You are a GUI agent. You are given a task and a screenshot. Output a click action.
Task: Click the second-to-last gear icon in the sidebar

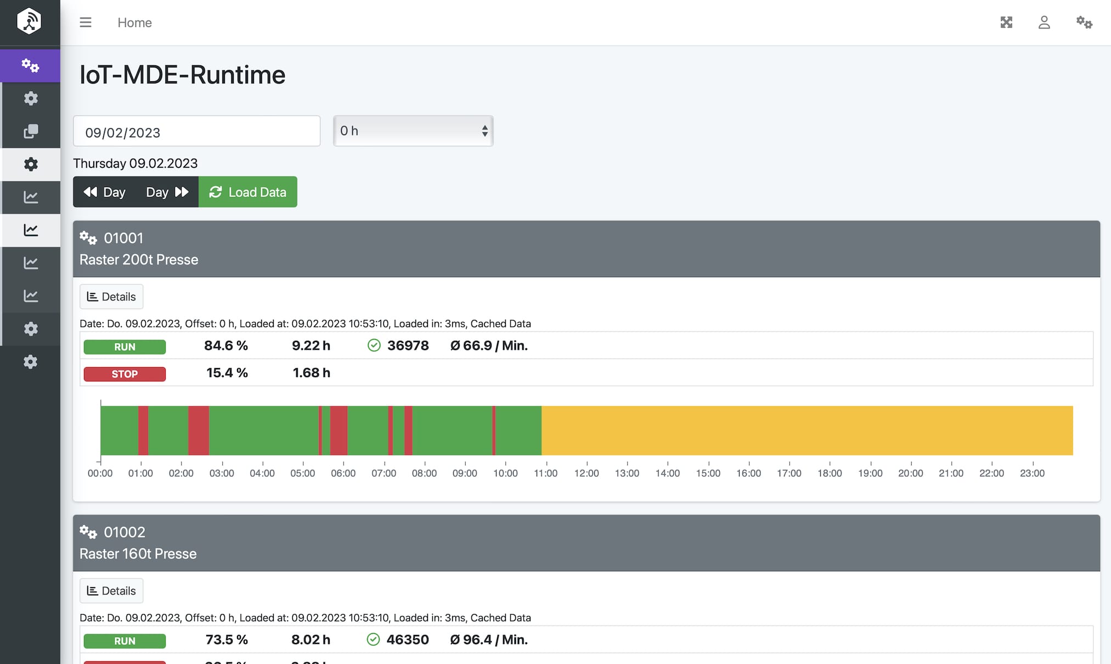[x=31, y=329]
